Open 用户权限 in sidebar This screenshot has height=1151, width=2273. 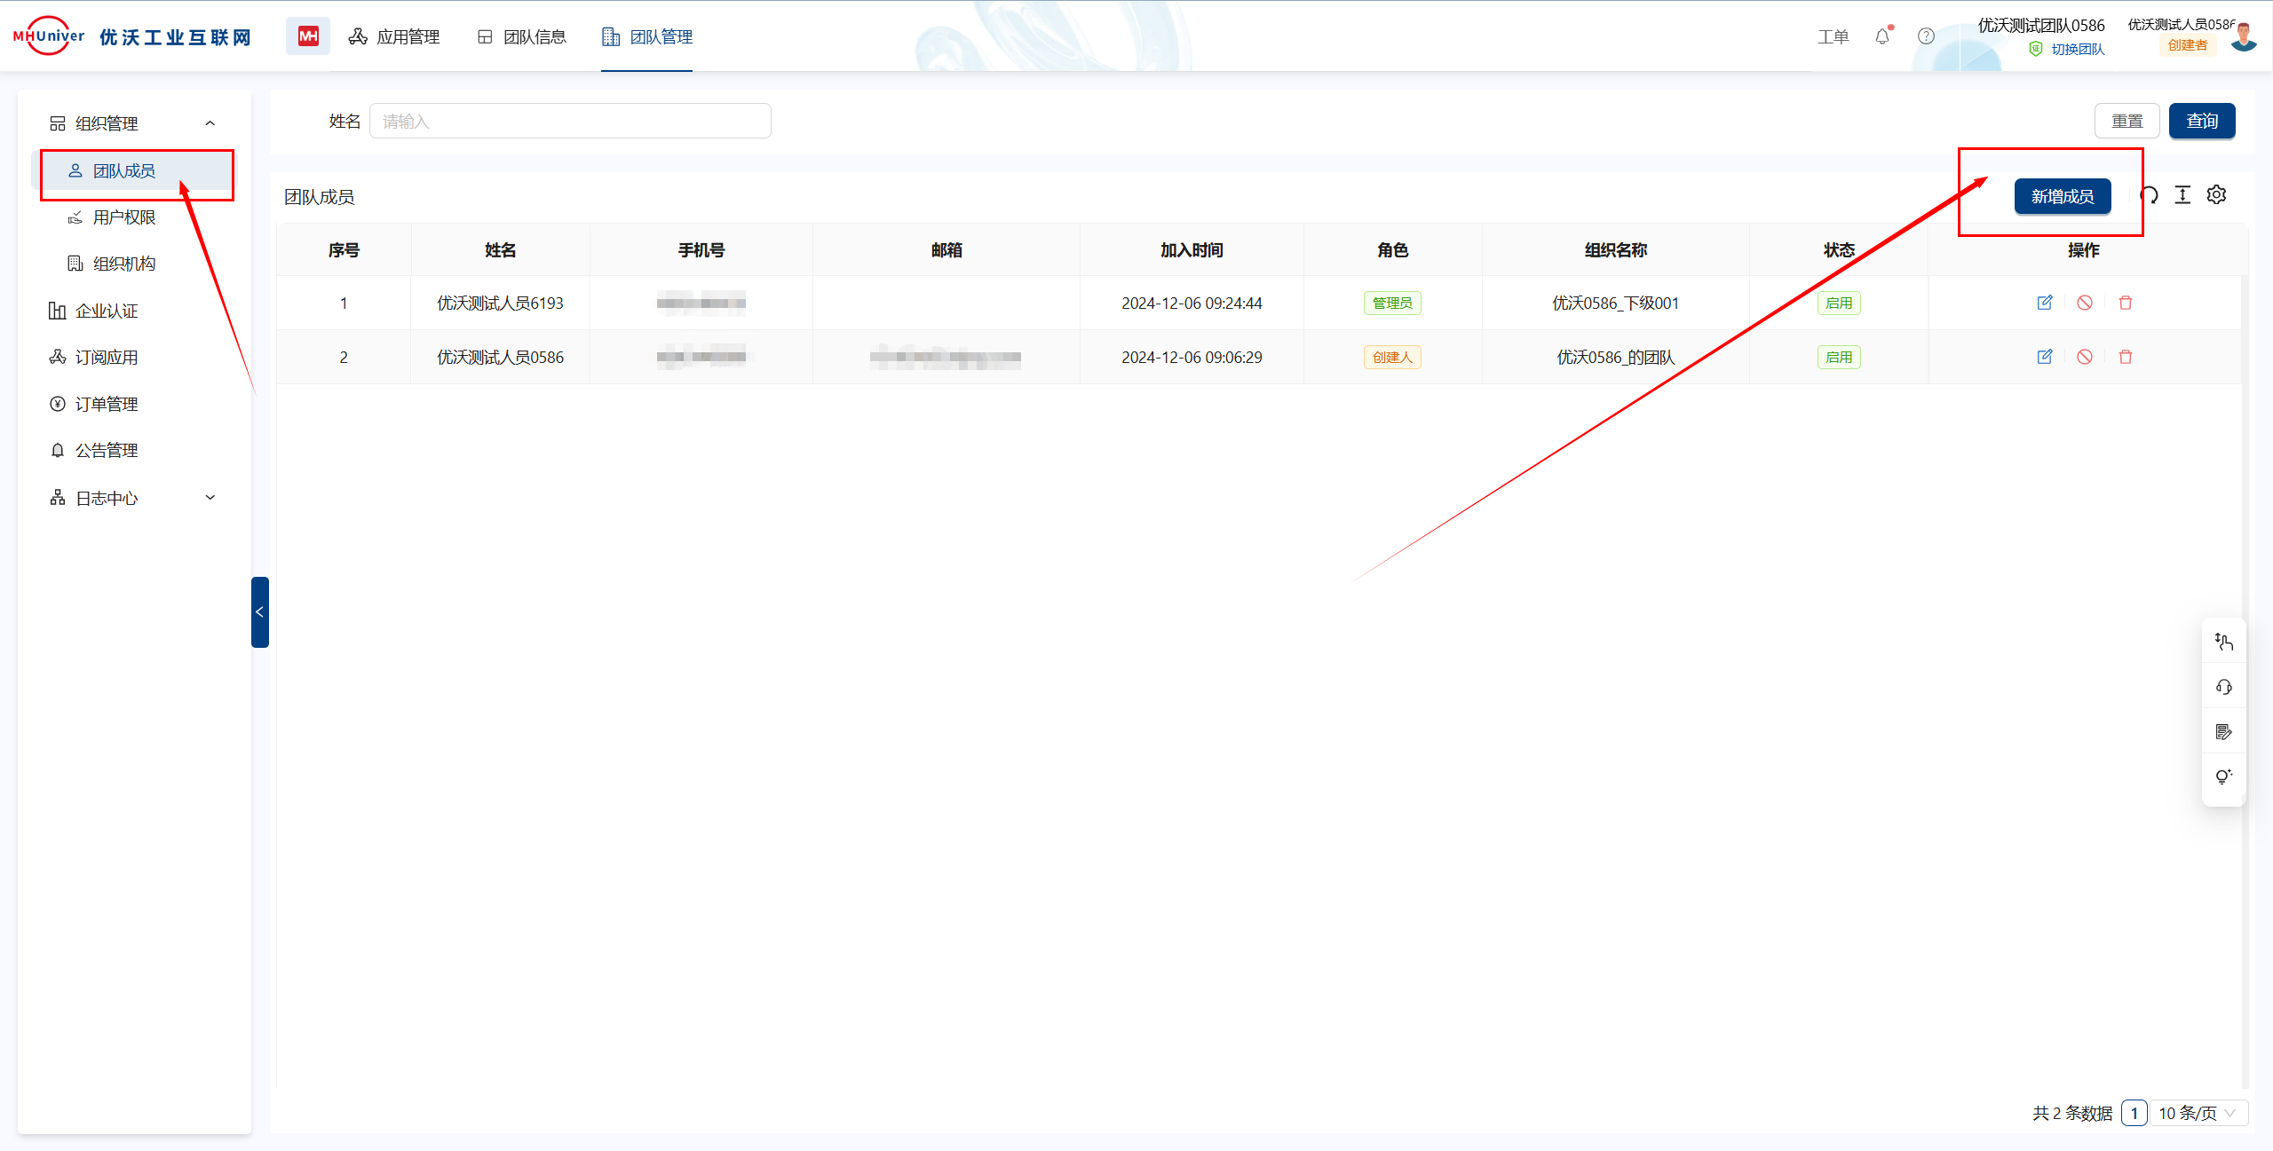[123, 217]
